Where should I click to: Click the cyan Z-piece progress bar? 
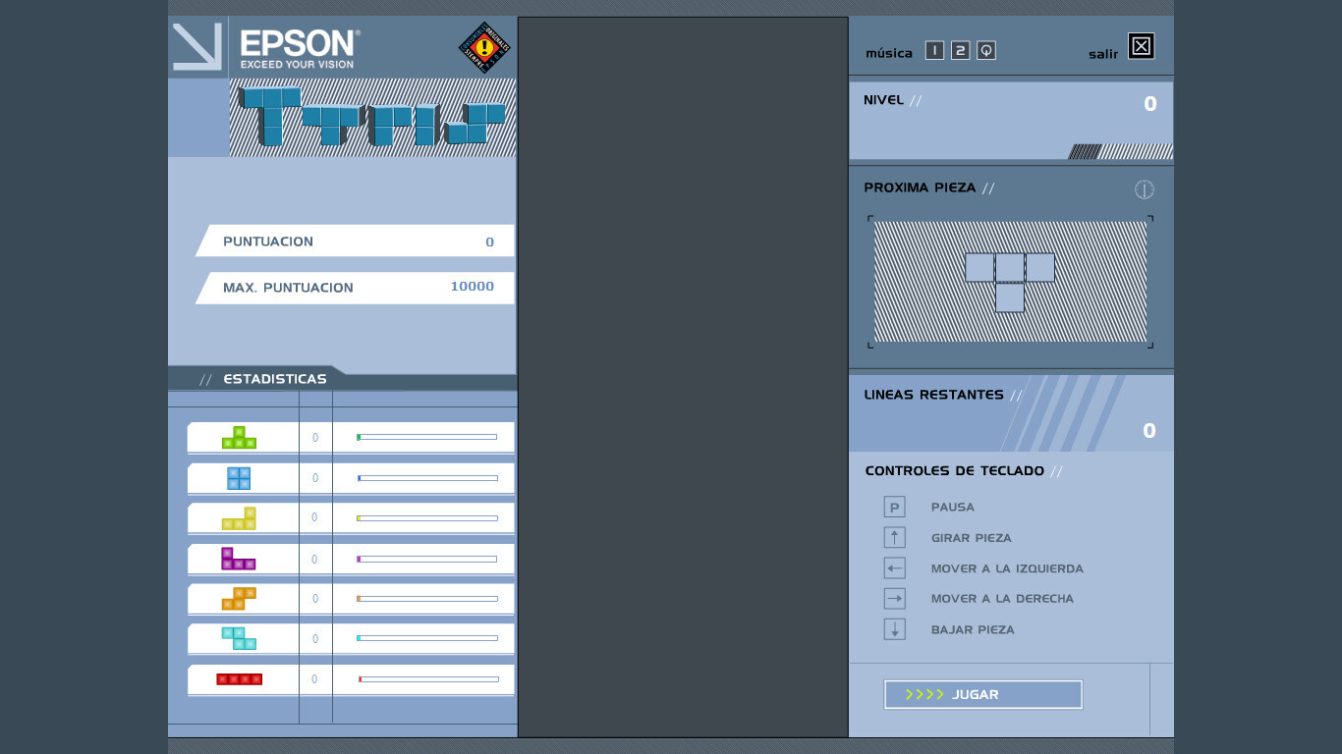426,638
